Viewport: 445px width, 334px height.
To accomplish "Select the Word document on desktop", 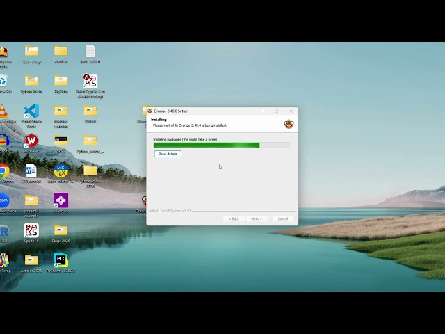I will point(31,170).
